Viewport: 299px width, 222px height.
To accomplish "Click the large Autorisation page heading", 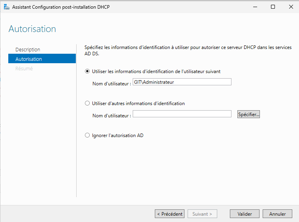I will pyautogui.click(x=32, y=29).
